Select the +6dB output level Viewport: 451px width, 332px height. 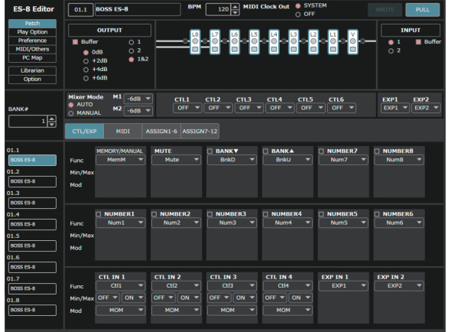[86, 78]
